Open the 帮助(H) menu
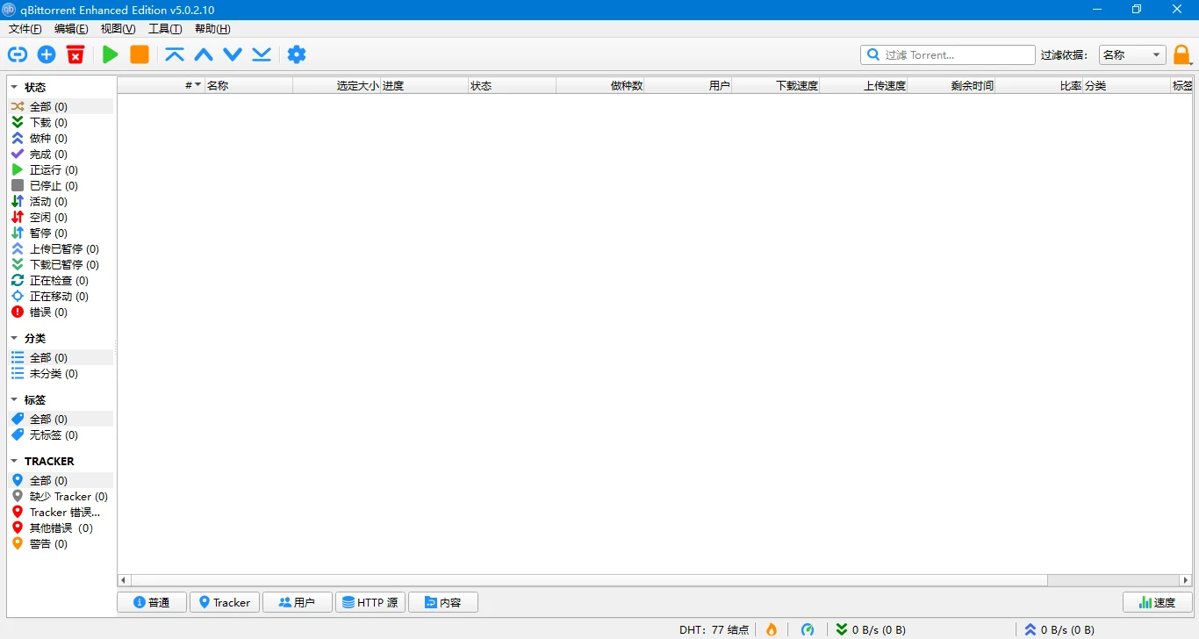1199x639 pixels. [212, 29]
